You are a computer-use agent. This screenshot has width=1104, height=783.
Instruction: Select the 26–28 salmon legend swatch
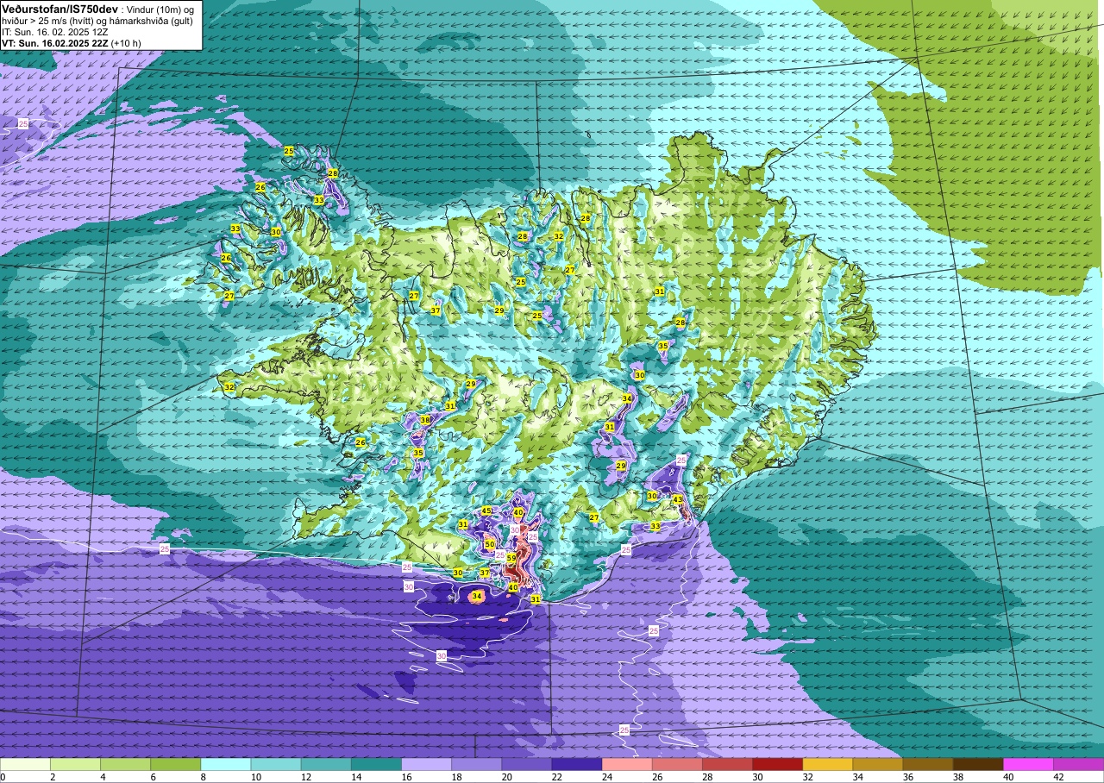(677, 764)
